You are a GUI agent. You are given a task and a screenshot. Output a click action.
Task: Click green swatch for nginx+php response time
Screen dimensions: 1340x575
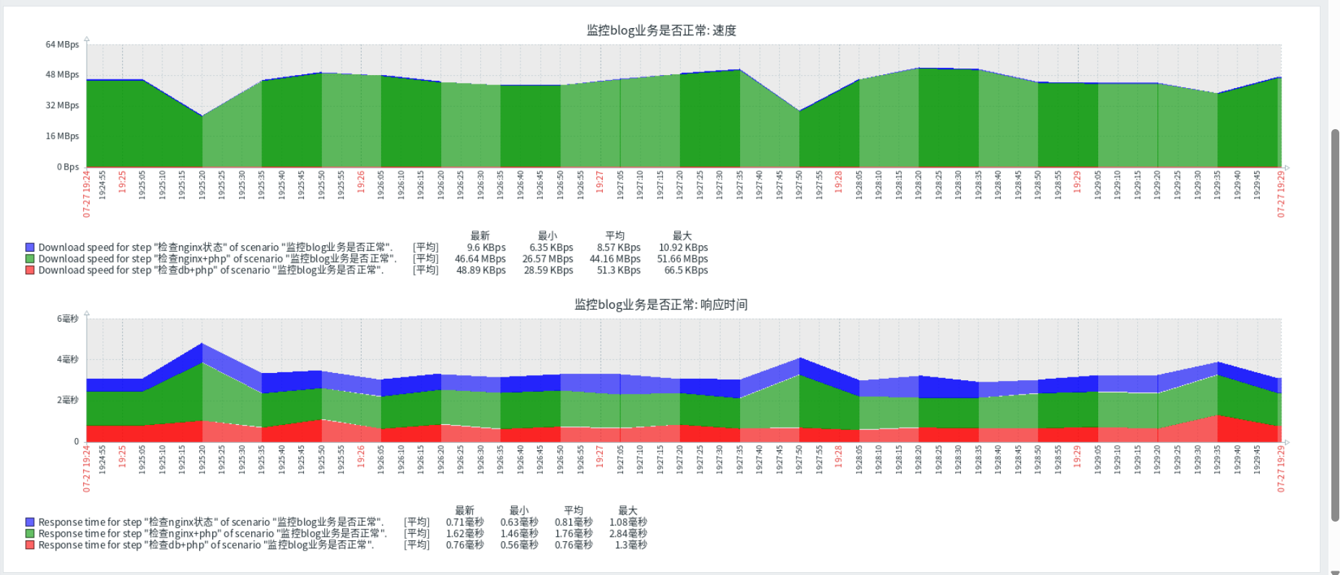coord(30,534)
